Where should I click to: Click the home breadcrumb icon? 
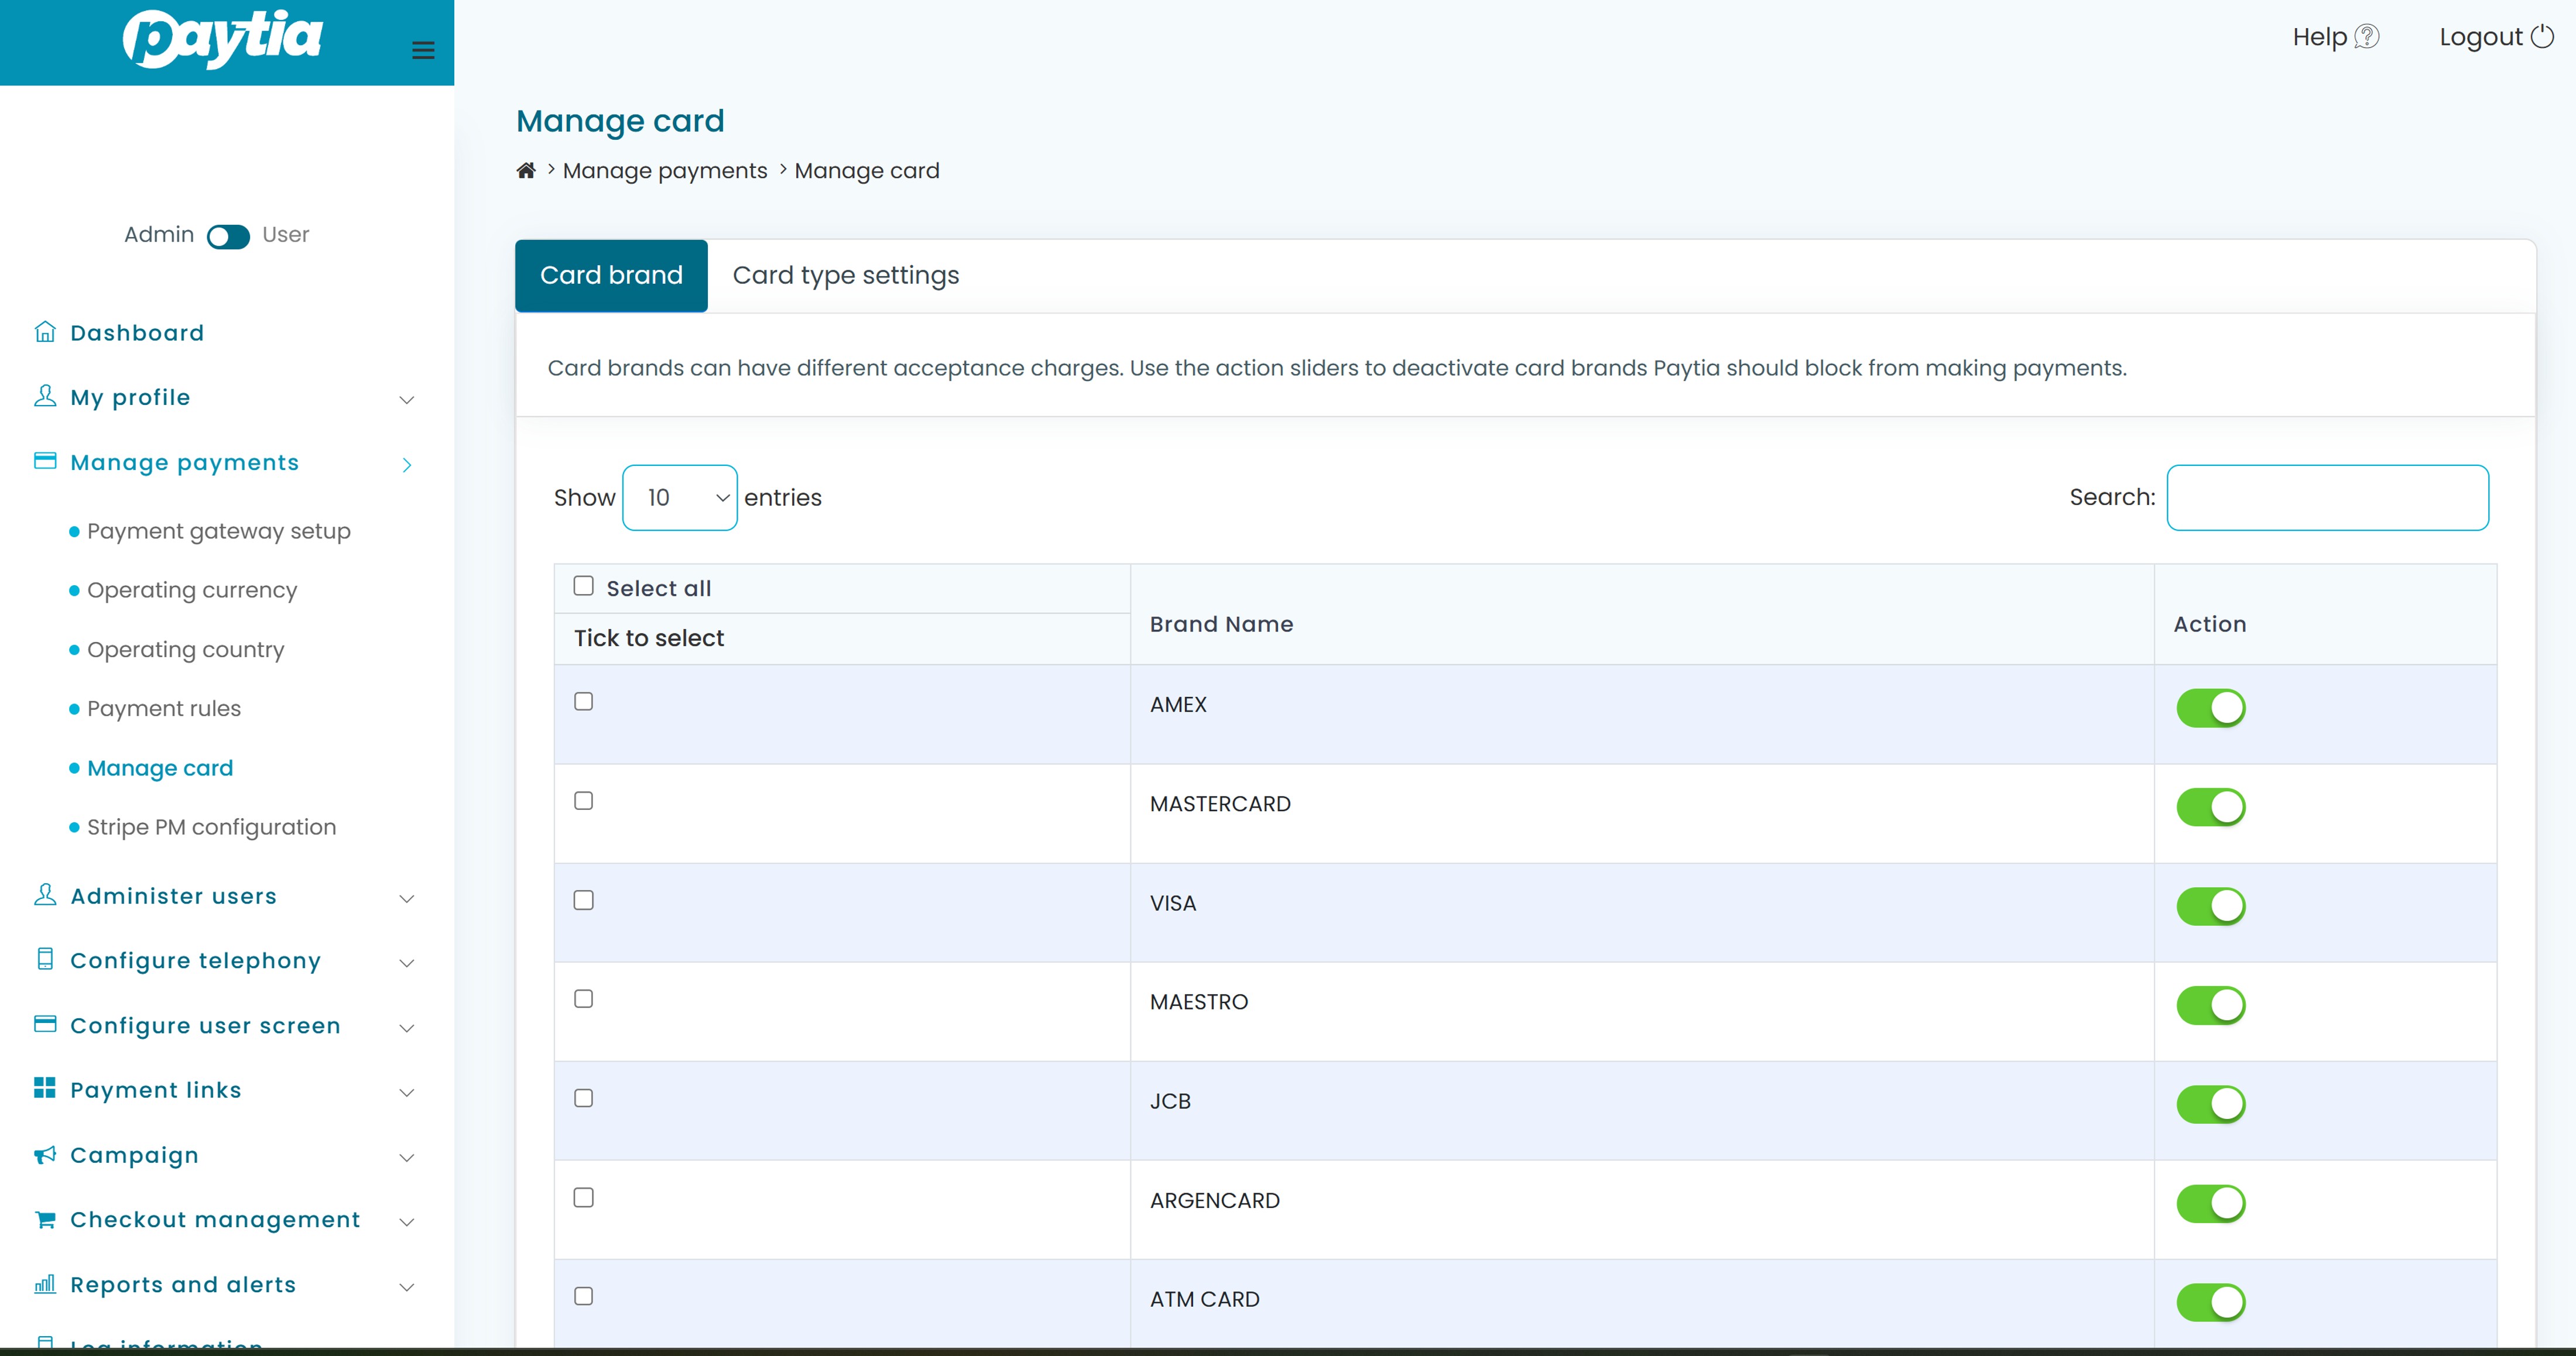(526, 170)
